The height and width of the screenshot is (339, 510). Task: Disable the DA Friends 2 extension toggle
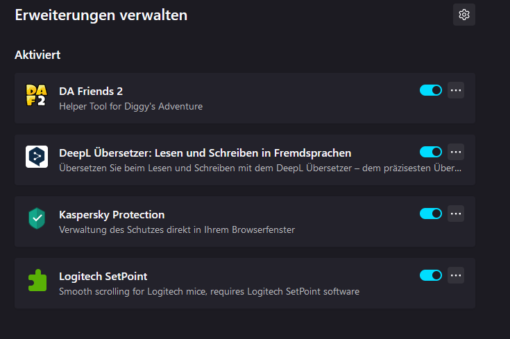(431, 90)
